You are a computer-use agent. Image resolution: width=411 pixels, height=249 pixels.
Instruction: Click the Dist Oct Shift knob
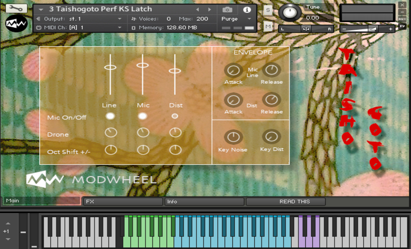175,150
